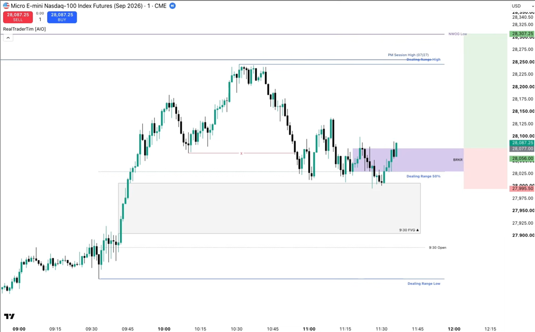The image size is (535, 332).
Task: Select the gray 9:30 FVG box
Action: [x=269, y=208]
